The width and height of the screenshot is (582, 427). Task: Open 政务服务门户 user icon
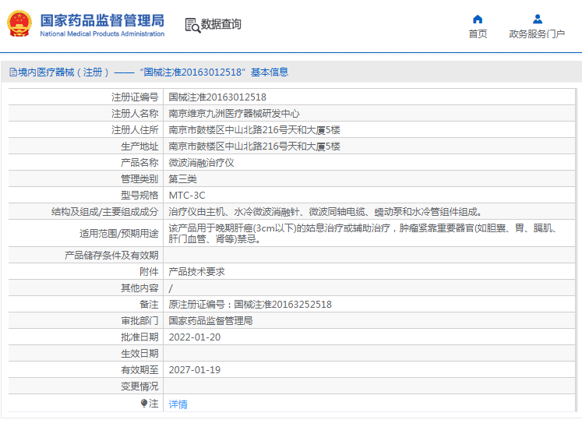click(x=537, y=19)
